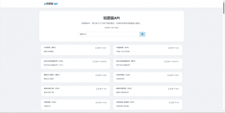Click 正常 status on 360壁纸 card
Viewport: 225px width, 113px height.
[99, 48]
